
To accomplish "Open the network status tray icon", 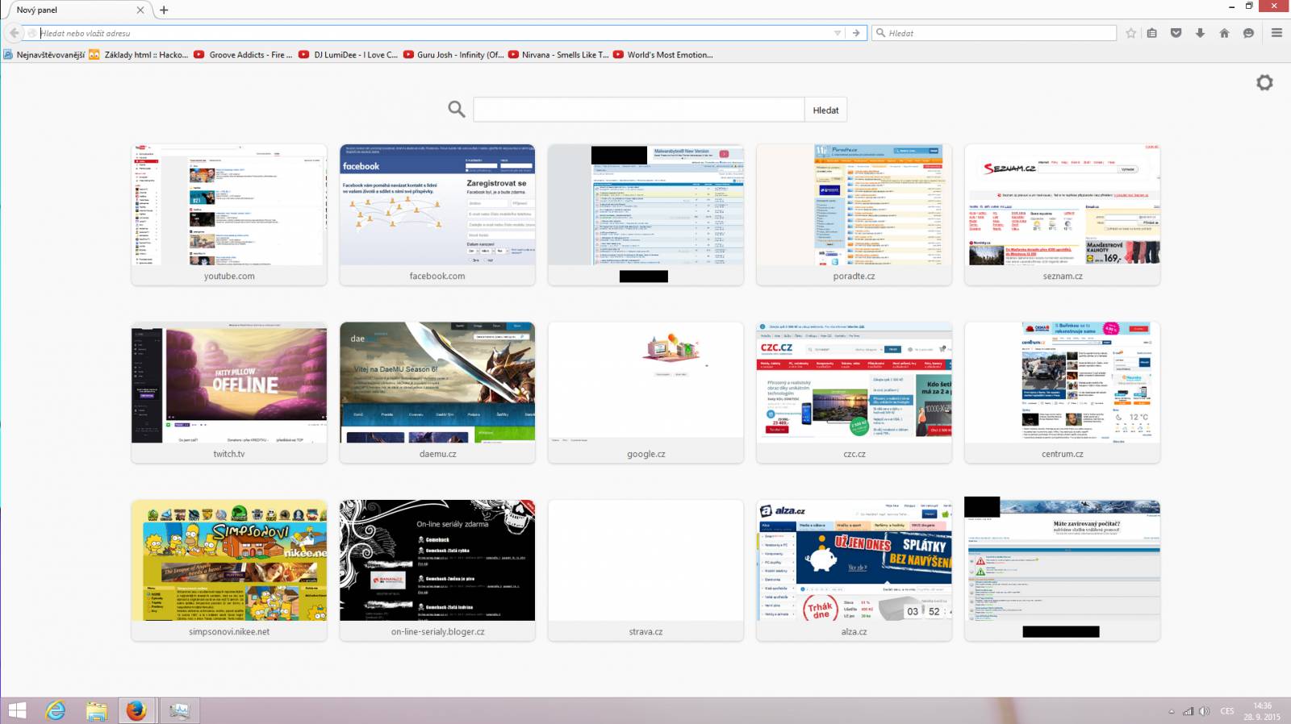I will (x=1188, y=711).
